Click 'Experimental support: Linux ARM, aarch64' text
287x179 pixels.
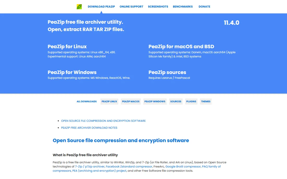point(76,56)
